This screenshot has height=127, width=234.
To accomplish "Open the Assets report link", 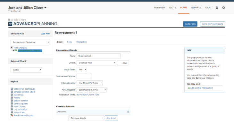I will click(17, 98).
